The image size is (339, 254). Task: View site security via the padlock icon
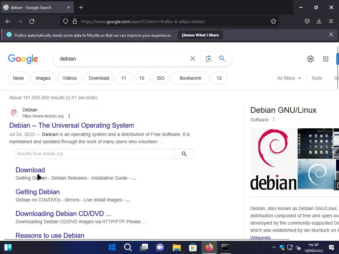[75, 21]
